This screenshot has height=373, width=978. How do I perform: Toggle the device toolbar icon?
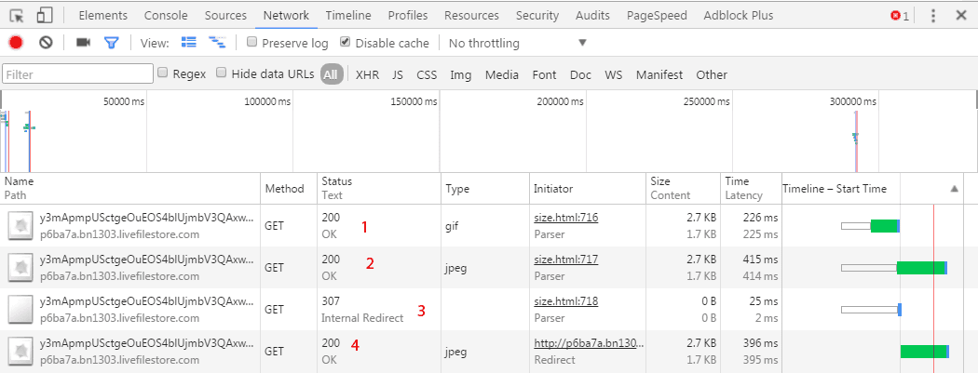point(44,16)
